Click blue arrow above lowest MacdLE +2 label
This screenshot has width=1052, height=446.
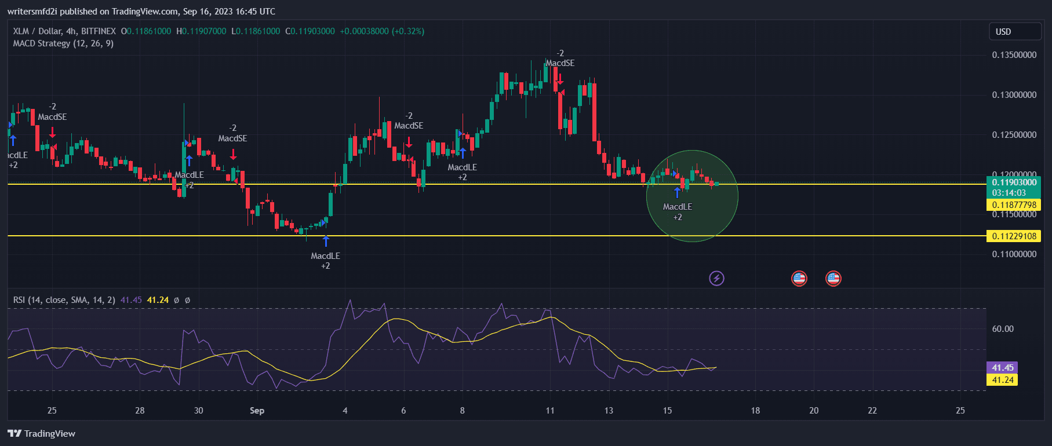point(326,241)
